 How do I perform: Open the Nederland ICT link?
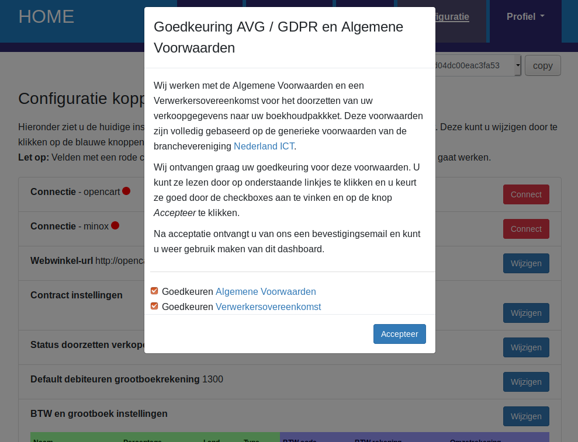pyautogui.click(x=264, y=146)
